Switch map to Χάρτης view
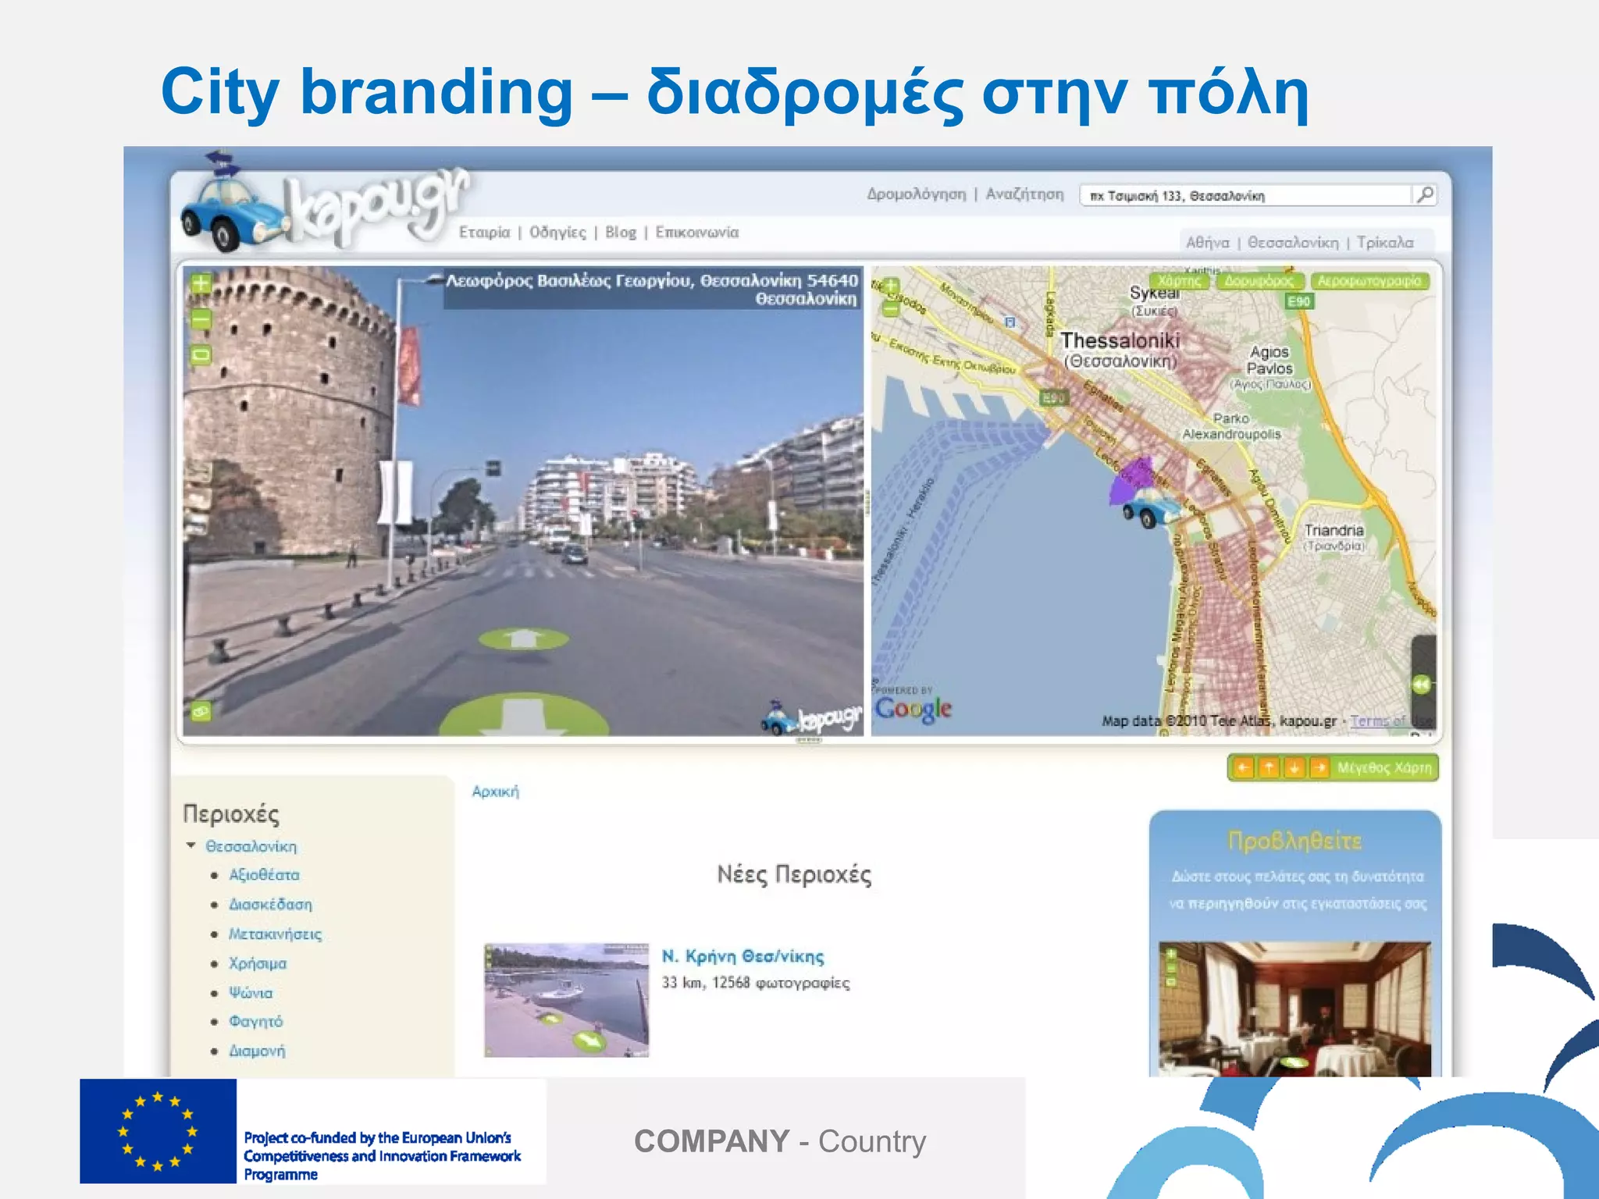The image size is (1599, 1199). 1179,281
